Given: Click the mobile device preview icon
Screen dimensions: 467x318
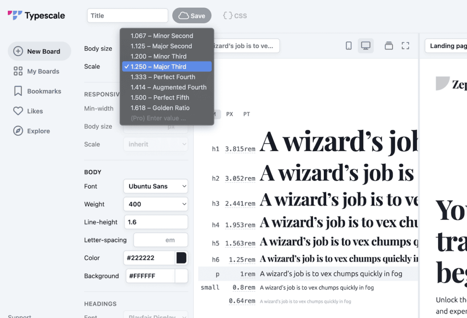Looking at the screenshot, I should pos(349,46).
